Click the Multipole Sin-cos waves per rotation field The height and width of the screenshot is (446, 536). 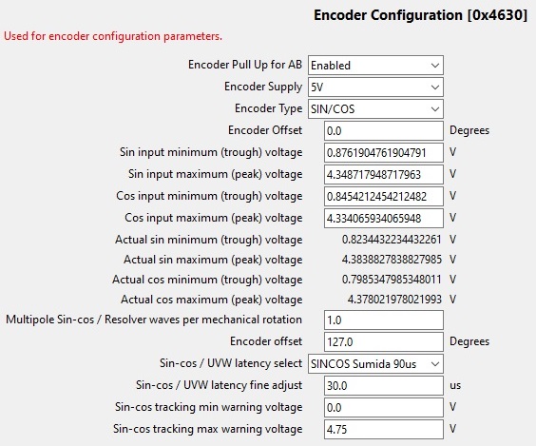384,320
